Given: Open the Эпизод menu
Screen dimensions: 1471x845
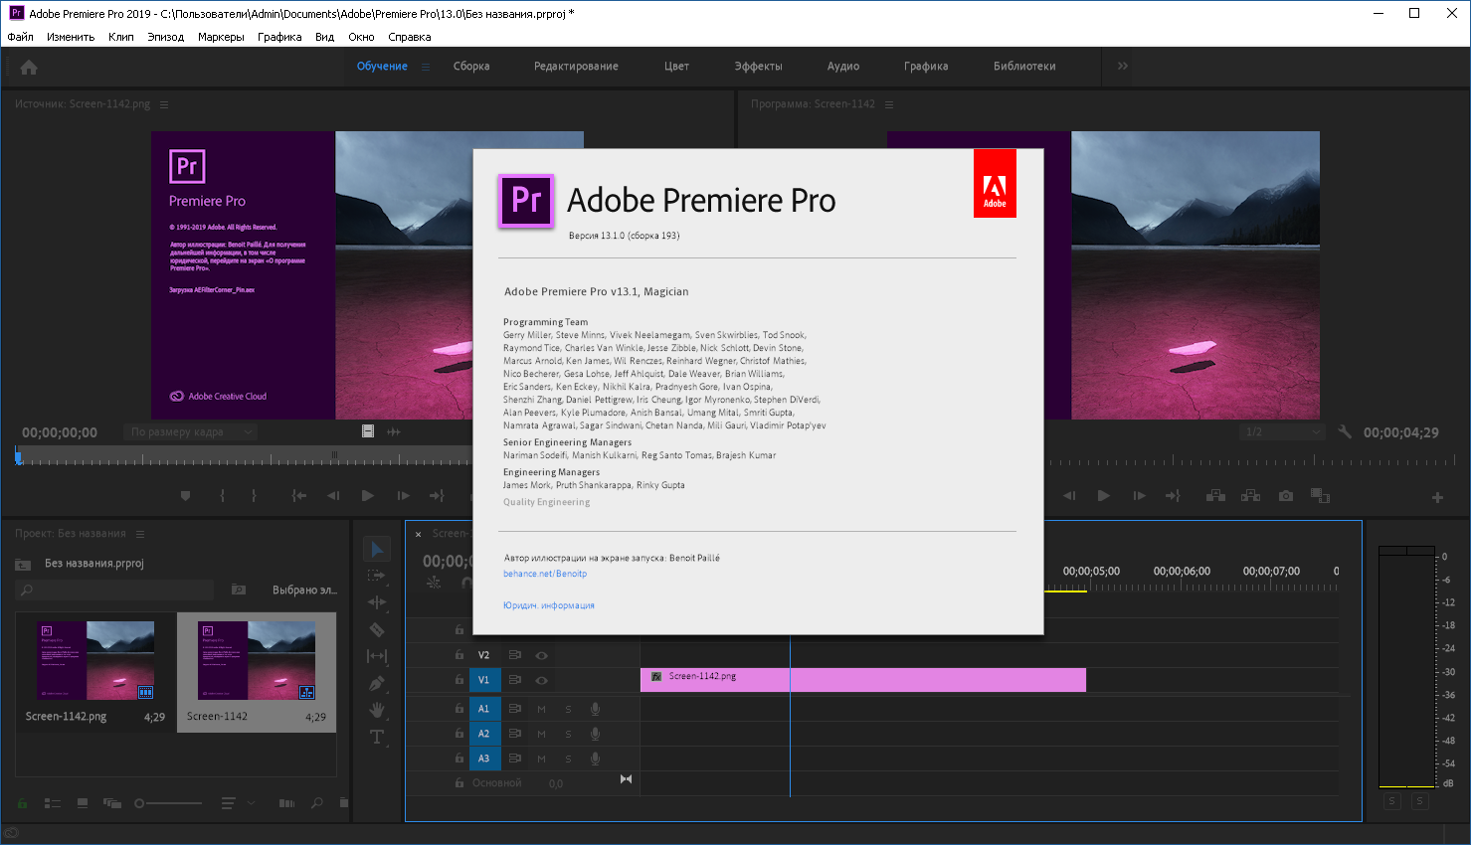Looking at the screenshot, I should pos(165,37).
